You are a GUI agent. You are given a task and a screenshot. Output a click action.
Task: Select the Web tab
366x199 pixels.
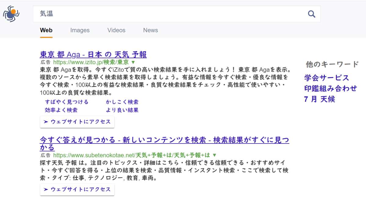46,30
